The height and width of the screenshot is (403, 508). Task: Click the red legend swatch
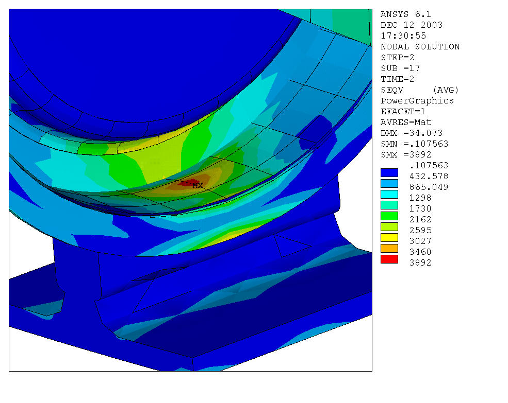pos(389,259)
